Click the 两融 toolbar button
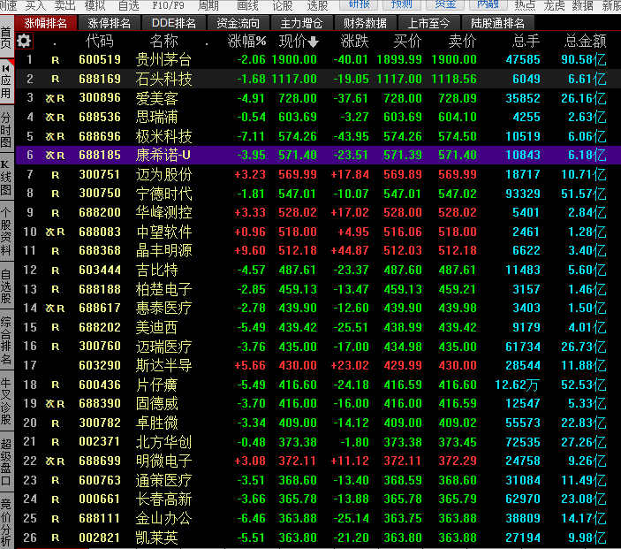This screenshot has height=549, width=621. (x=488, y=4)
